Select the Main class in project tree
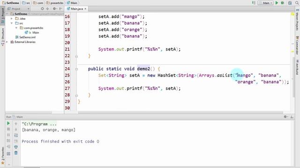The image size is (300, 168). [x=36, y=33]
